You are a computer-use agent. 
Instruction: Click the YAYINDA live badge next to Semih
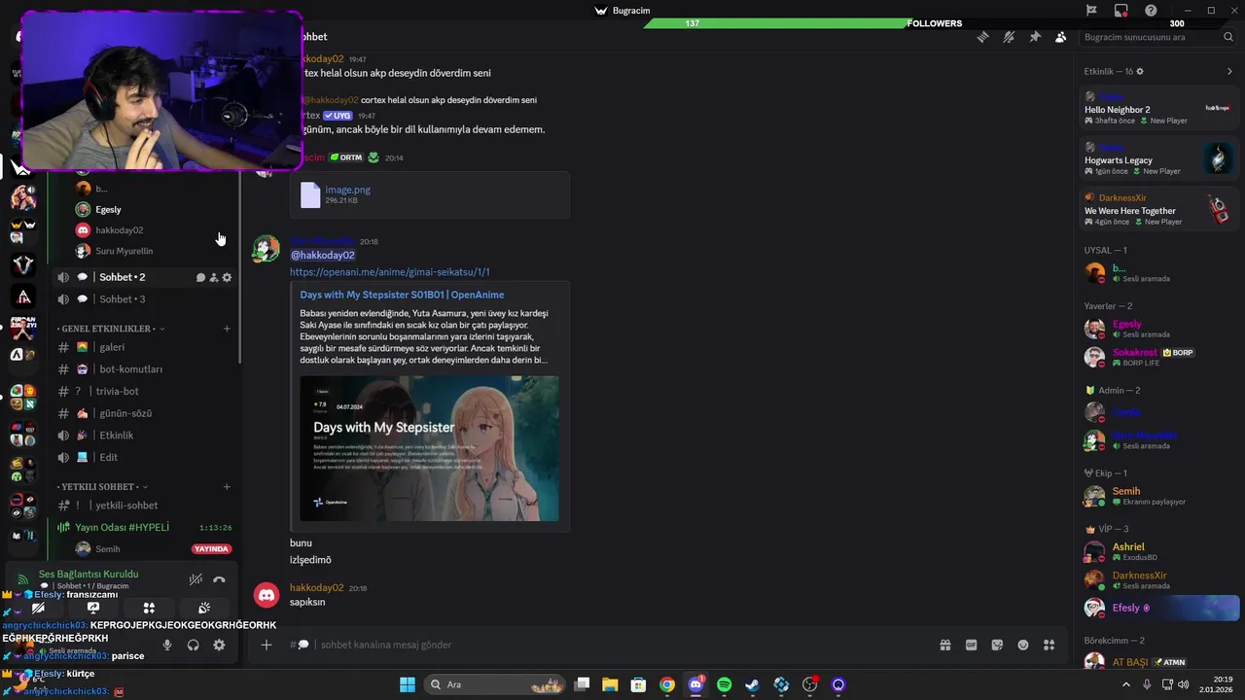(211, 549)
